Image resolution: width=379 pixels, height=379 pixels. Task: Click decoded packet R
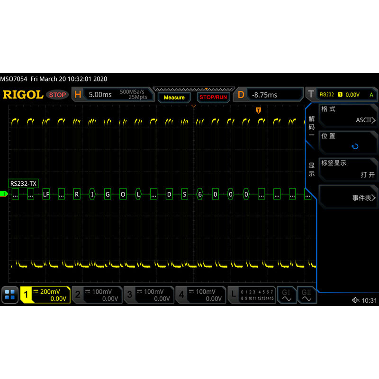pyautogui.click(x=77, y=194)
